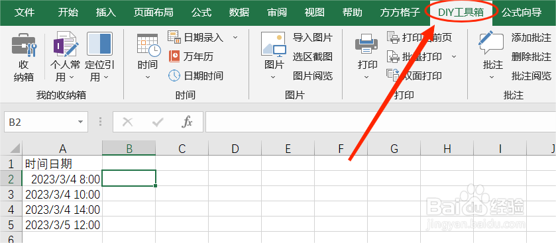Click the 定位引用 icon
556x243 pixels.
click(99, 44)
